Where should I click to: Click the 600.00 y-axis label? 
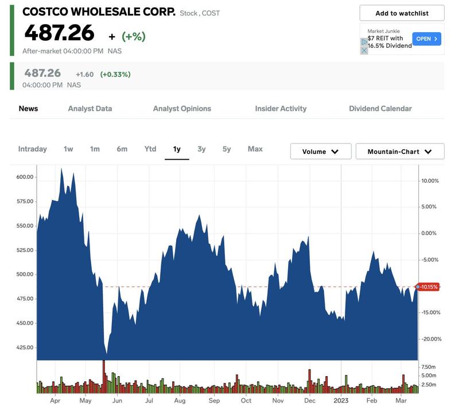coord(25,177)
